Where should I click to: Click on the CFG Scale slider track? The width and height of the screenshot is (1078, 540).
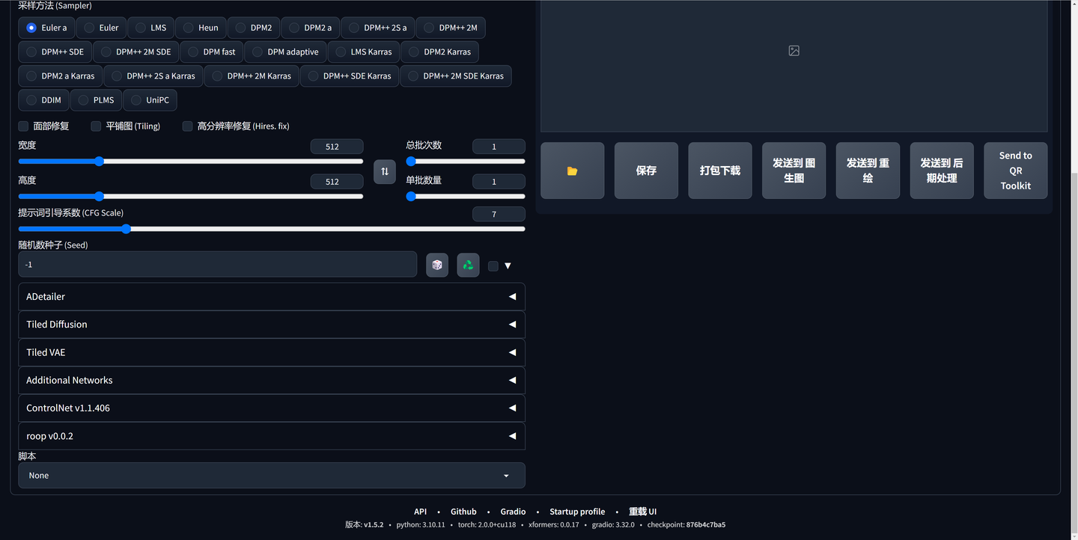click(272, 229)
